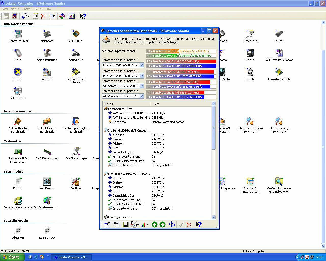Viewport: 326px width, 261px height.
Task: Select the Boot.ini list module
Action: [18, 184]
